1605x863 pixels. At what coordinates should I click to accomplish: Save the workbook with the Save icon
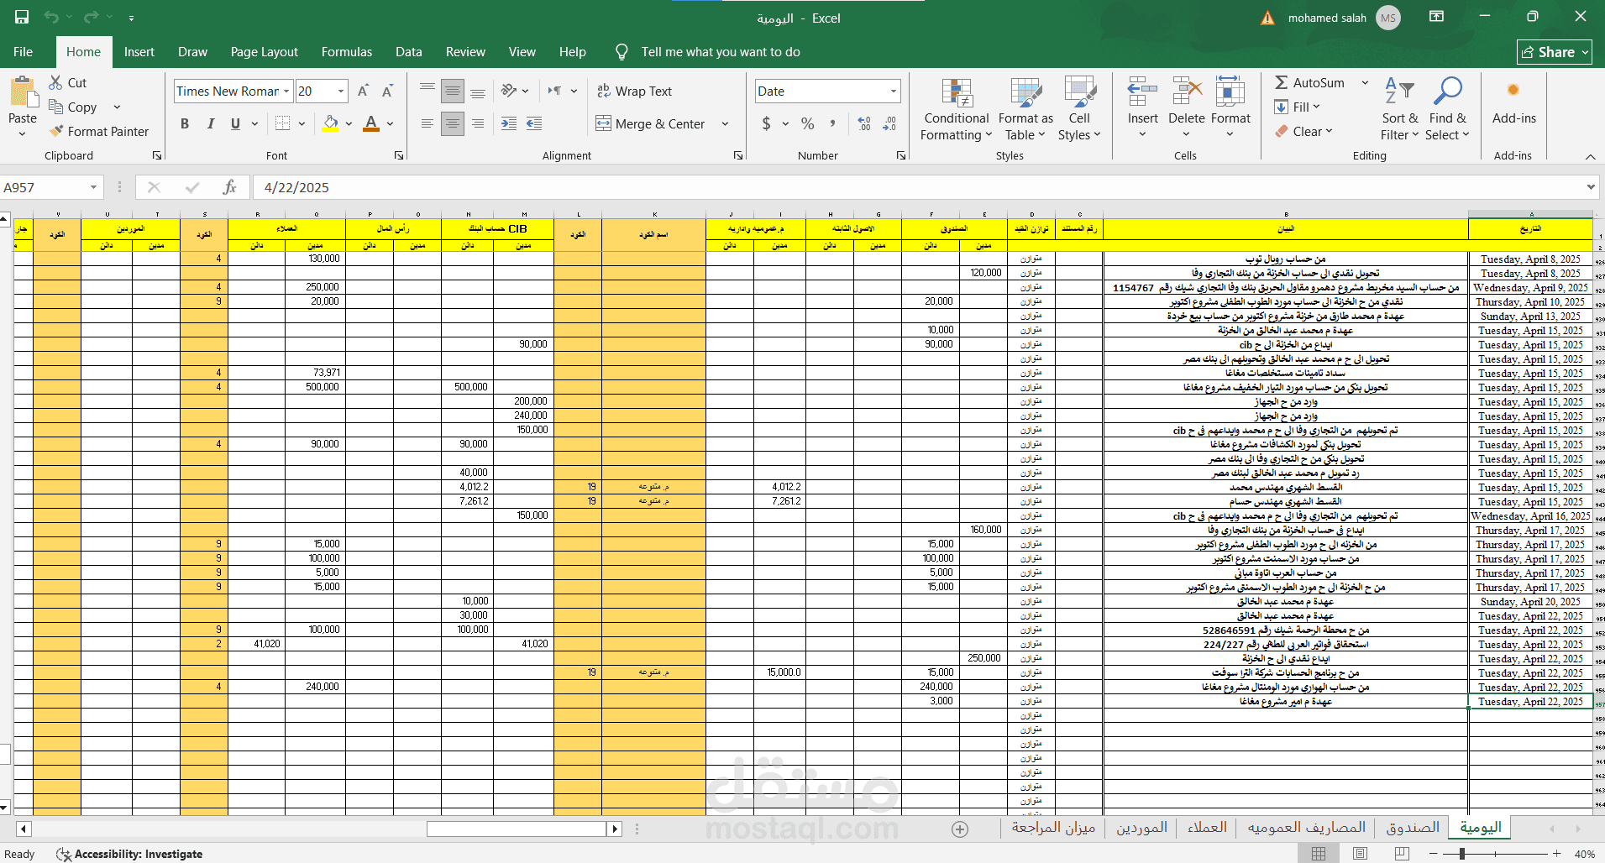(x=22, y=17)
